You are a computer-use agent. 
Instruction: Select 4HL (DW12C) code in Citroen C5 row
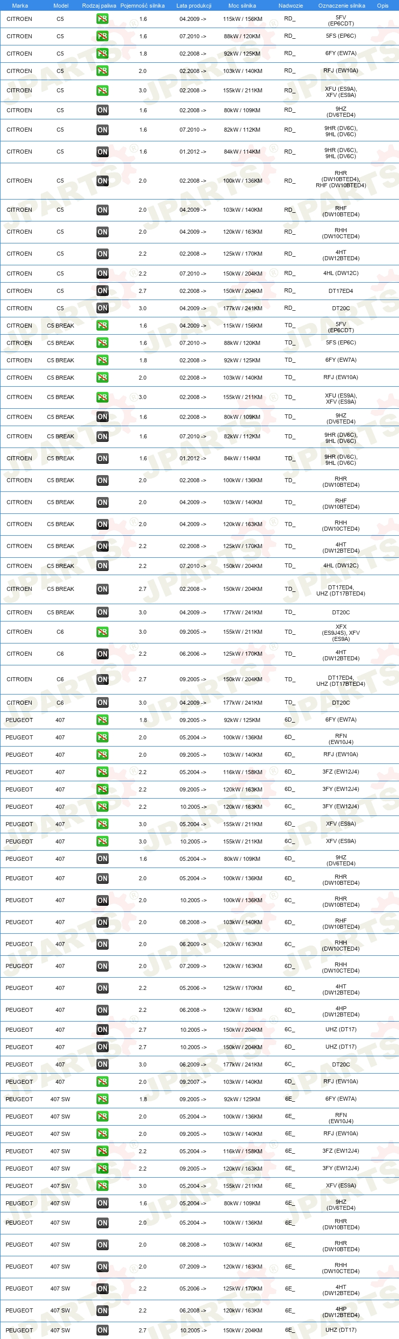341,274
